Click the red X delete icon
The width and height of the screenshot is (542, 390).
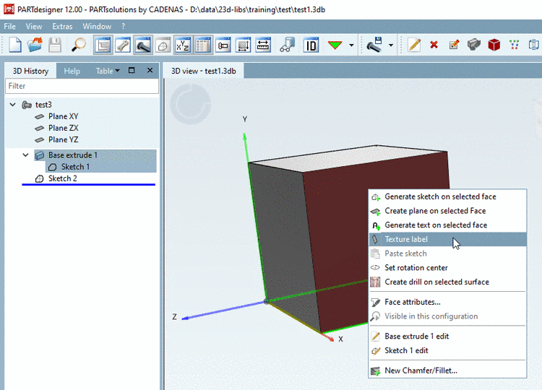point(434,45)
